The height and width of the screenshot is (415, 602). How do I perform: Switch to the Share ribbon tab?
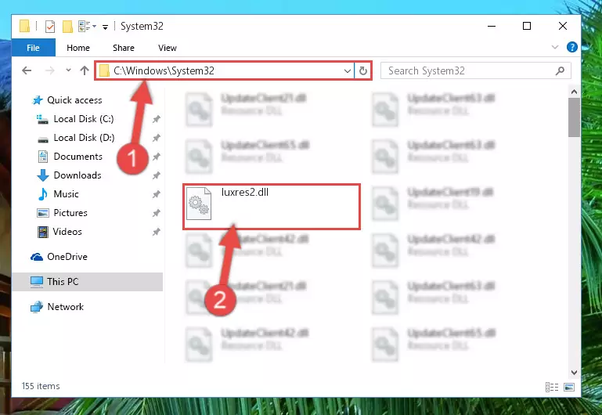click(123, 48)
